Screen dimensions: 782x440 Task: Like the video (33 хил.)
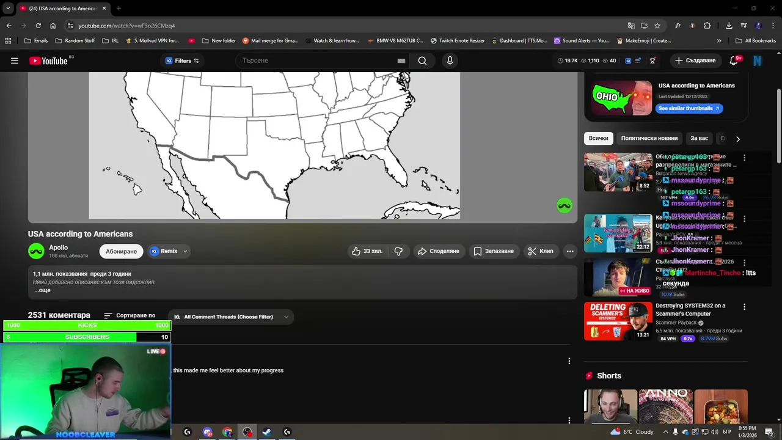pos(367,251)
